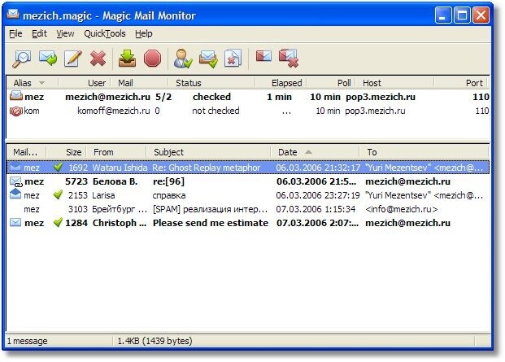The height and width of the screenshot is (362, 505).
Task: Click the application envelope icon in title bar
Action: [x=13, y=15]
